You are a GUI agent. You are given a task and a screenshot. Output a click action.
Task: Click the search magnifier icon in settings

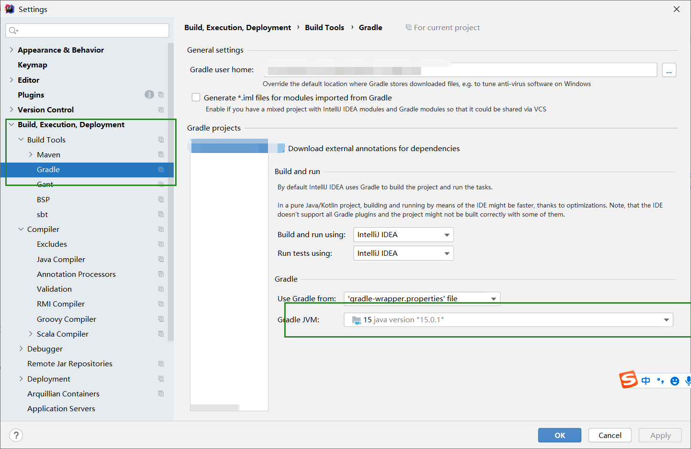tap(13, 31)
